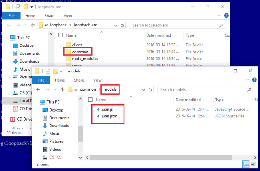
Task: Open Customize Quick Access Toolbar dropdown in models
Action: click(x=61, y=71)
